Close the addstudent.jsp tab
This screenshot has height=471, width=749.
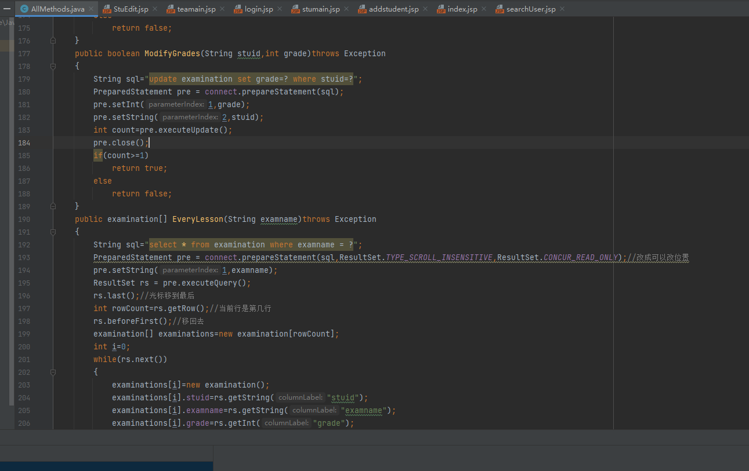tap(425, 9)
